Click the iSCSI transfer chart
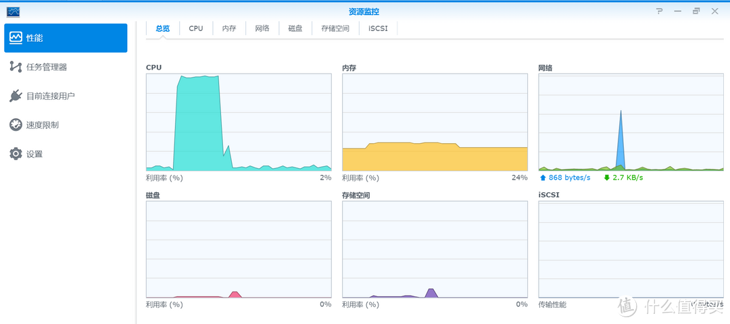 pyautogui.click(x=631, y=250)
